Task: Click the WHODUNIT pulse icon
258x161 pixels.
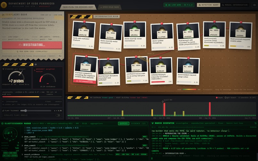Action: [x=35, y=70]
